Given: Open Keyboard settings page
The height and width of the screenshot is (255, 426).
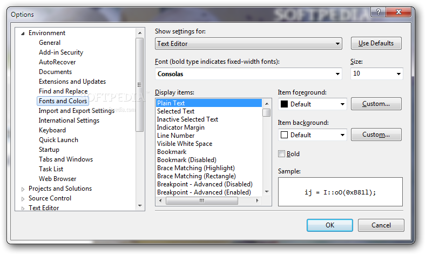Looking at the screenshot, I should 52,131.
